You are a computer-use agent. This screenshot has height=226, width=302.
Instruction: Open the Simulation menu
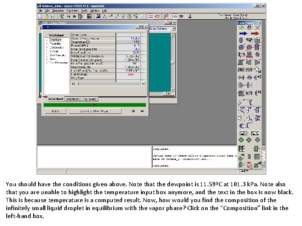click(x=58, y=11)
